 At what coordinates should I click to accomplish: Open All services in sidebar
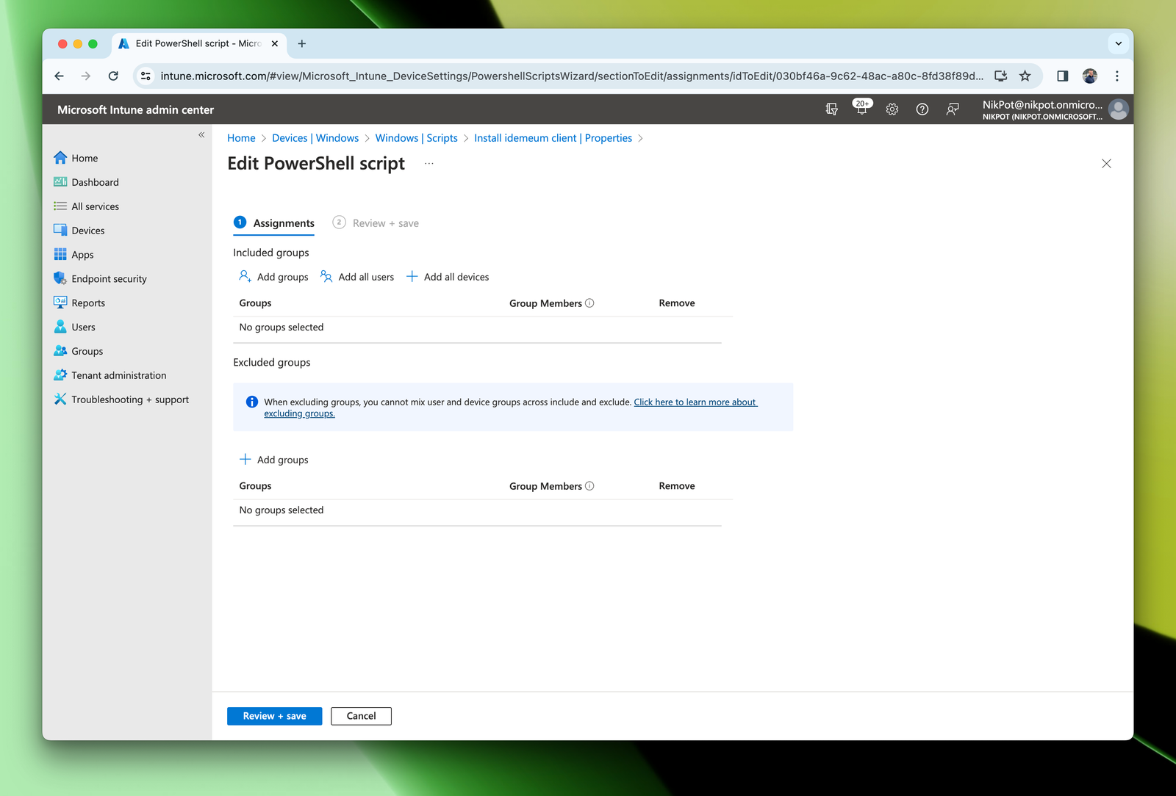(95, 206)
